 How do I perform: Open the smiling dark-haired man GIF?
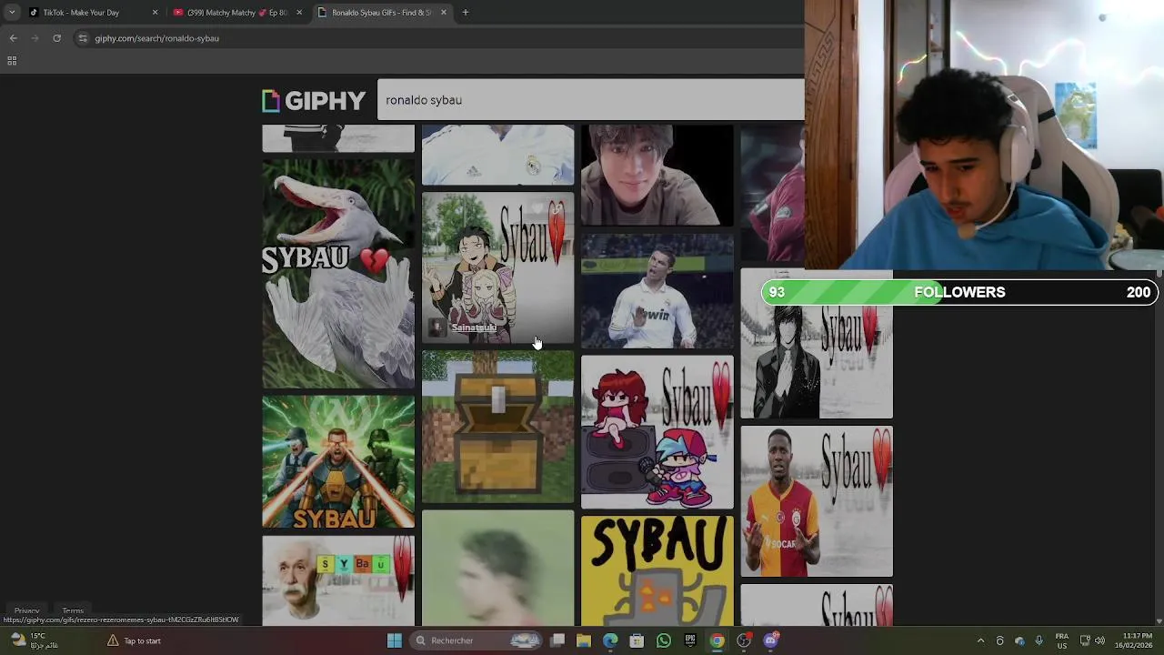point(657,176)
